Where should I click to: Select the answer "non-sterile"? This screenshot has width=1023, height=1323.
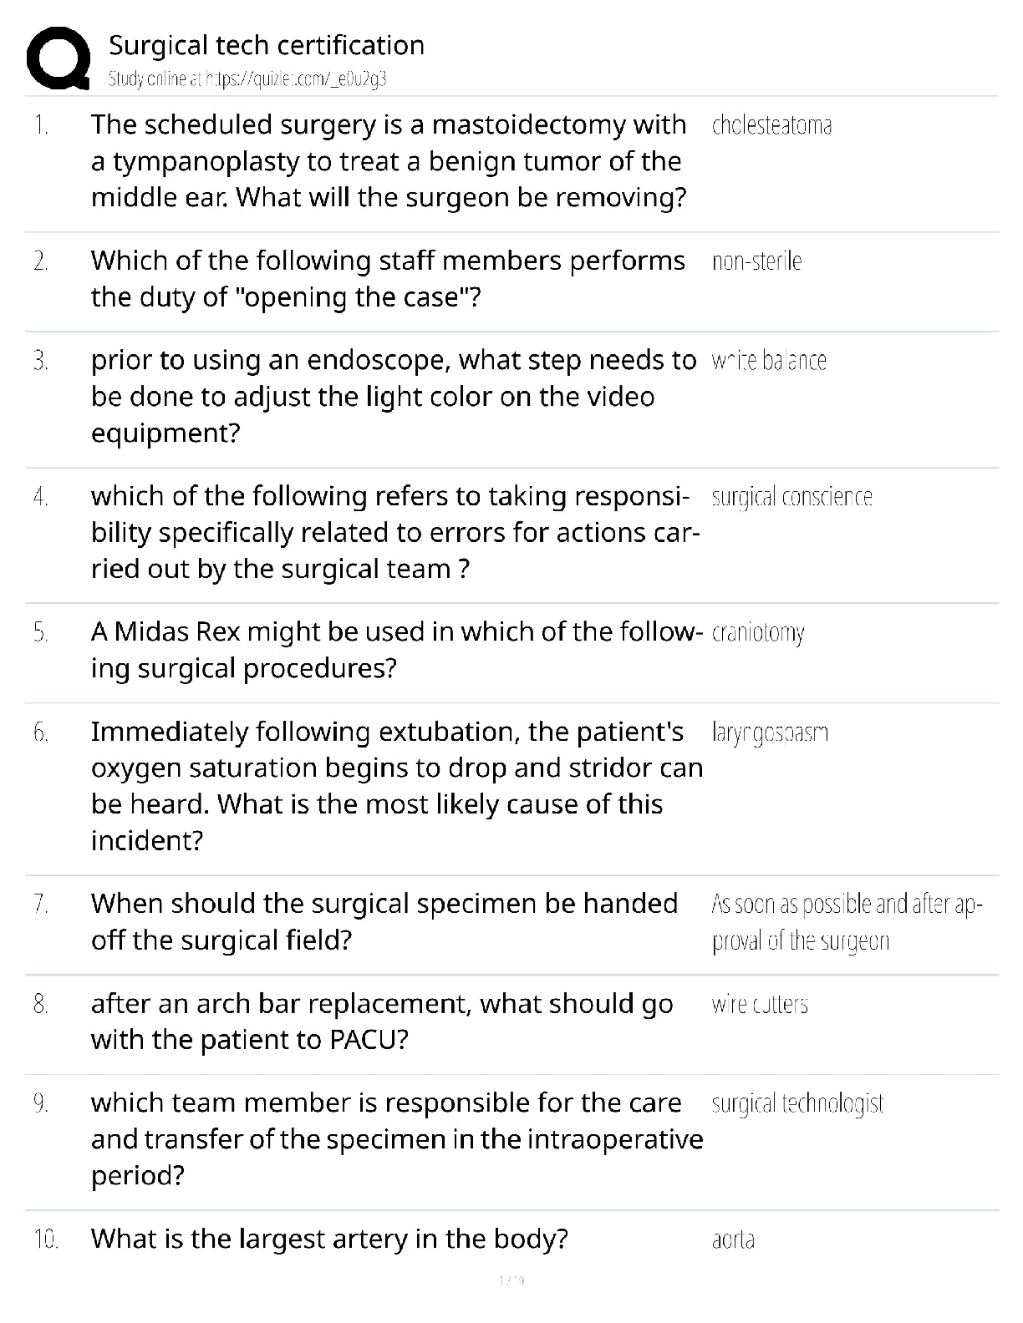click(756, 262)
